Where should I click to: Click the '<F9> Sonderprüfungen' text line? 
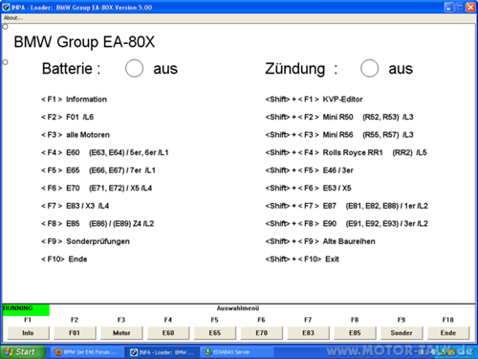coord(85,241)
